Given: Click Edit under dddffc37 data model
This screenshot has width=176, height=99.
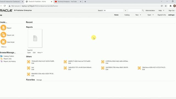Looking at the screenshot, I should click(x=70, y=63).
